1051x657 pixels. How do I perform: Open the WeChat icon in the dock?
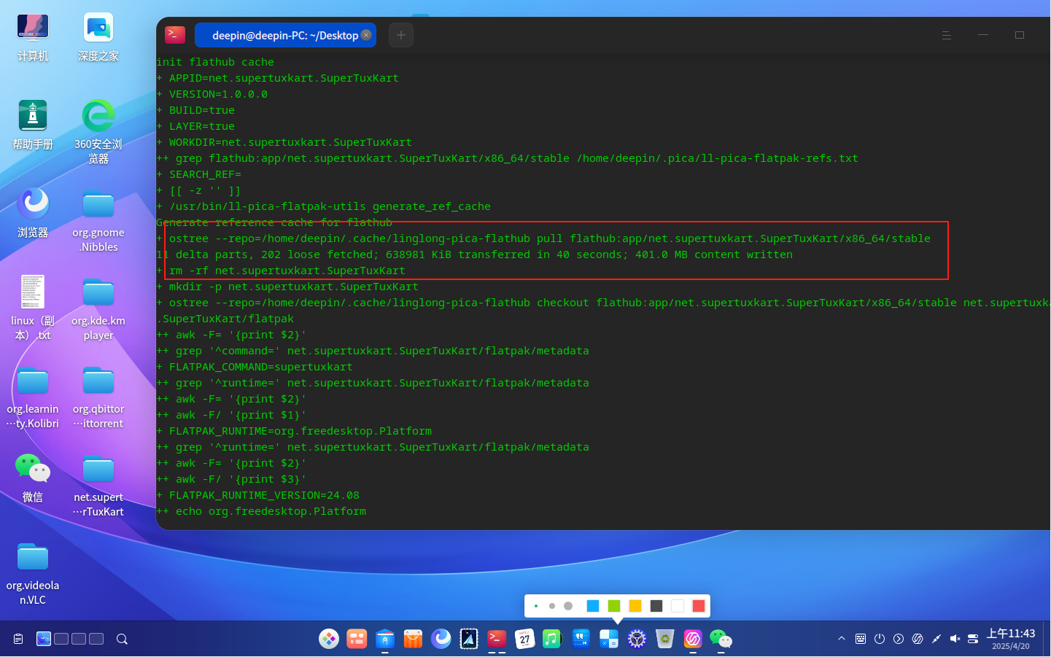(x=721, y=639)
